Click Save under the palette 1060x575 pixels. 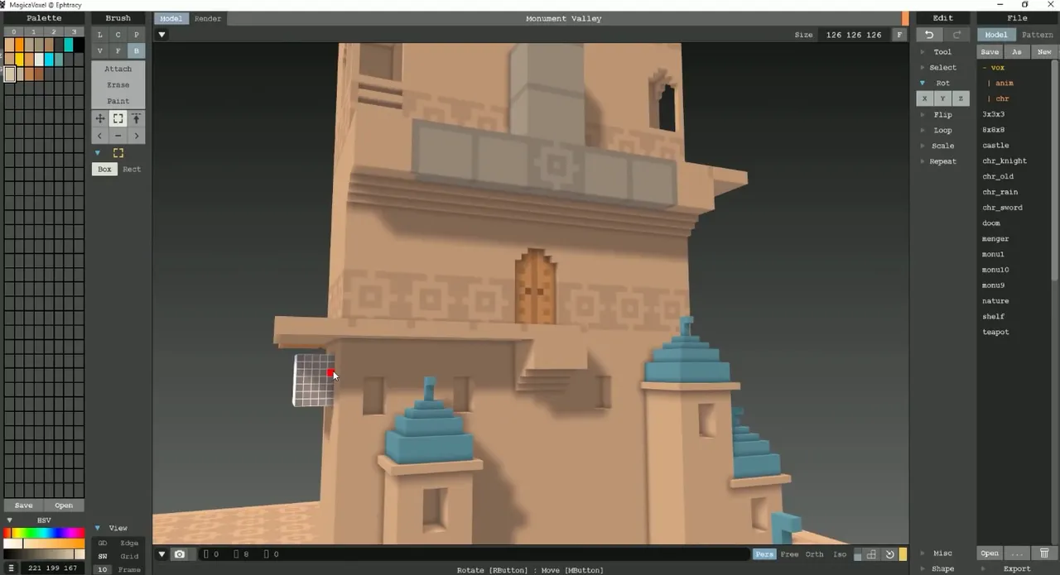click(24, 506)
